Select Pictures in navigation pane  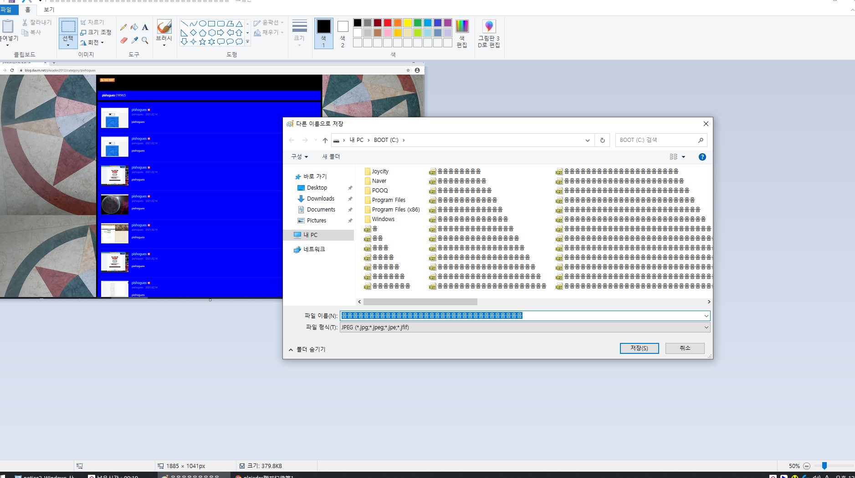(317, 221)
